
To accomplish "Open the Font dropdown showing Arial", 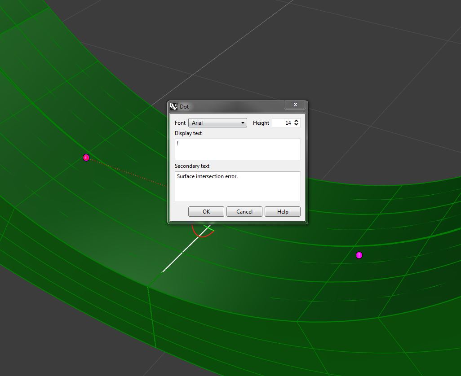I will point(217,122).
